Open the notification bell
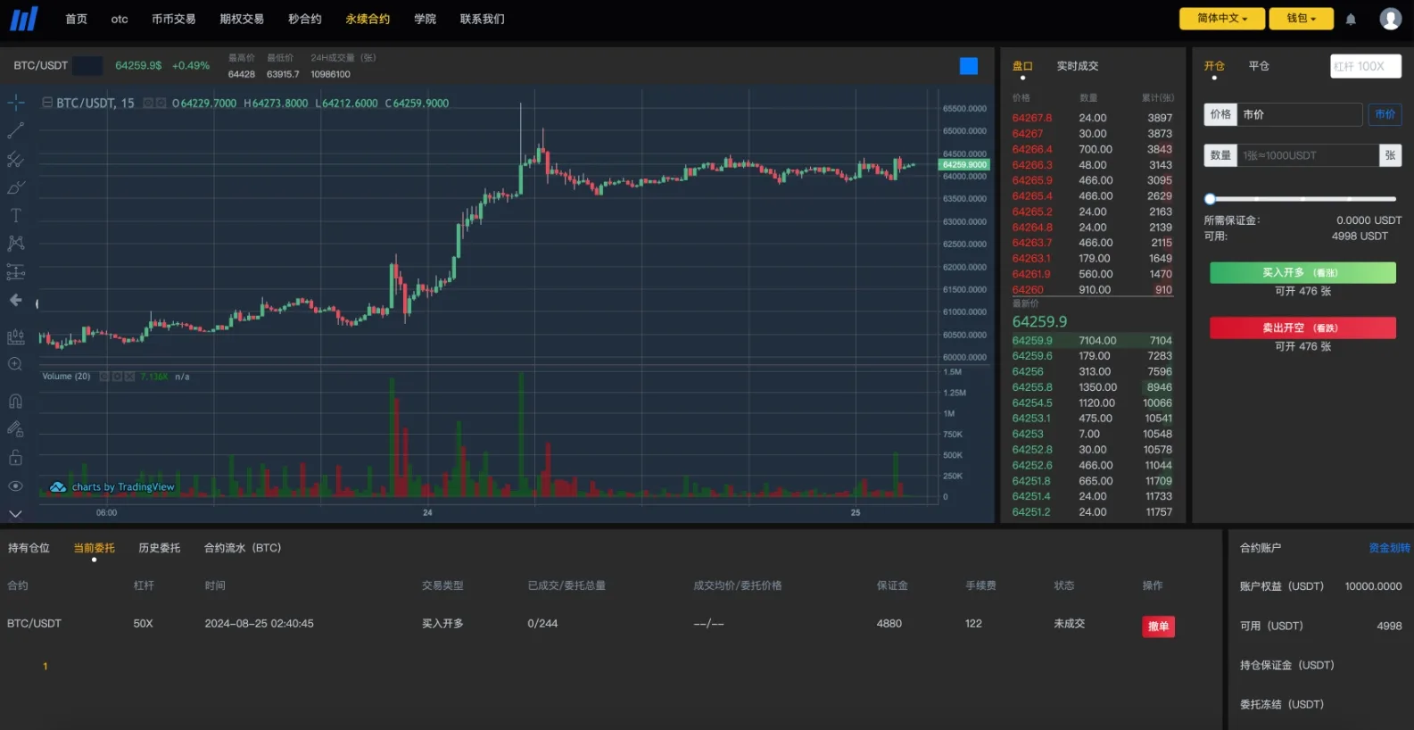This screenshot has height=730, width=1414. tap(1351, 19)
